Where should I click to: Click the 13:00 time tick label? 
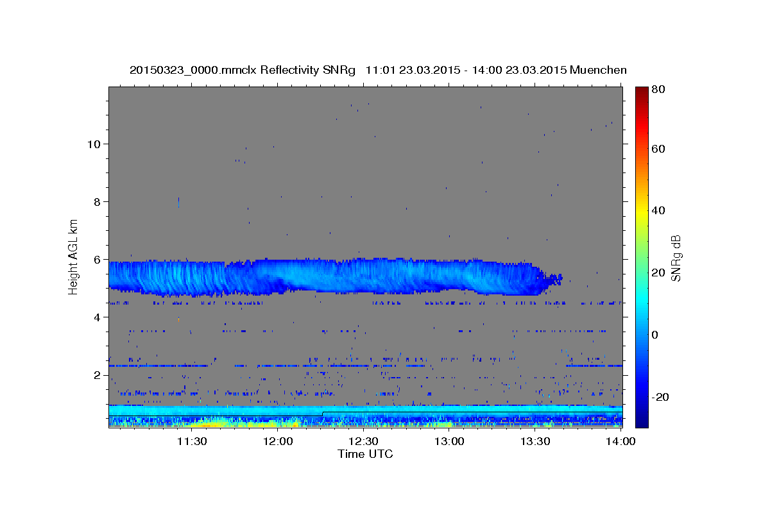point(450,441)
